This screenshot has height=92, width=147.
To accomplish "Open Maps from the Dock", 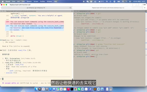I will coord(58,89).
